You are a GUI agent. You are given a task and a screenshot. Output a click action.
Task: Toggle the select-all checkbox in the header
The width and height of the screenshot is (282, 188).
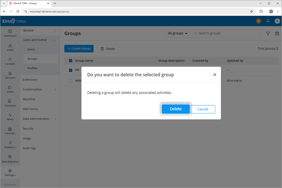point(70,60)
